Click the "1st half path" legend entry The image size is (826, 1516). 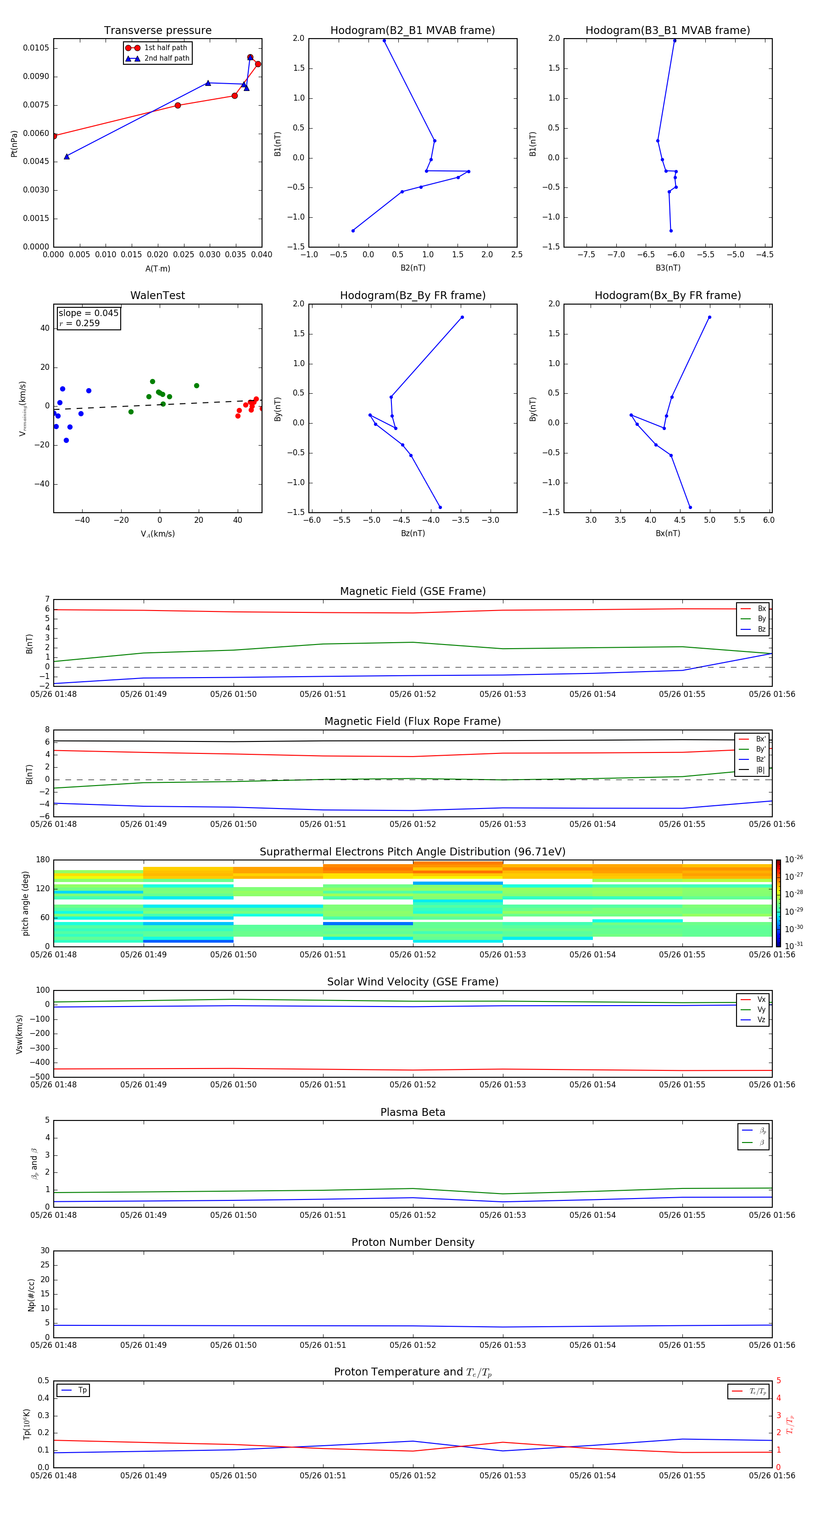click(156, 48)
